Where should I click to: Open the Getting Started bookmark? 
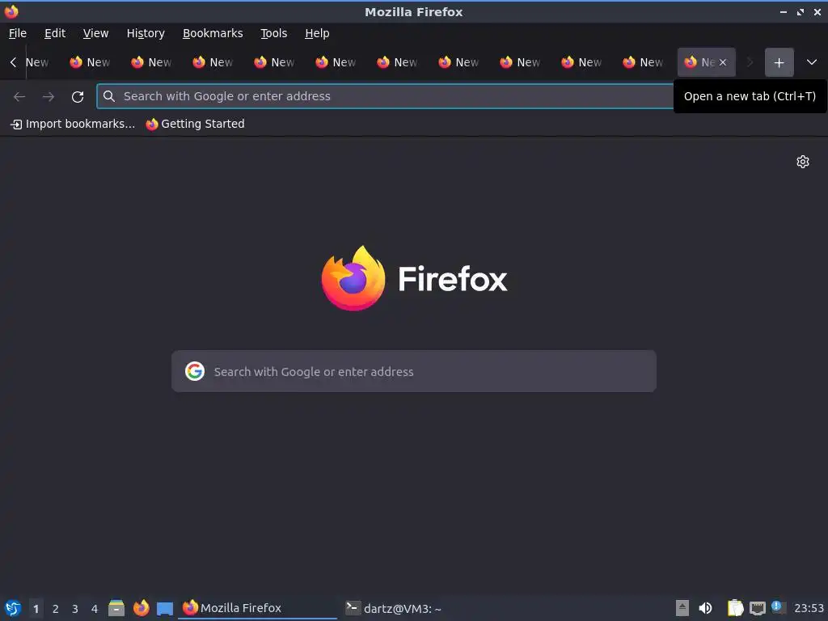pyautogui.click(x=196, y=124)
